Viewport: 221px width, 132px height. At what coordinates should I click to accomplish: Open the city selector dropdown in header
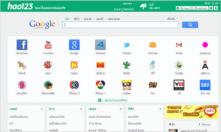coord(128,4)
